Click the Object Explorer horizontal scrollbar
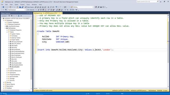Viewport: 170px width, 95px height. [11, 90]
